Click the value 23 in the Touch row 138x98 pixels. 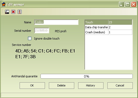point(110,22)
